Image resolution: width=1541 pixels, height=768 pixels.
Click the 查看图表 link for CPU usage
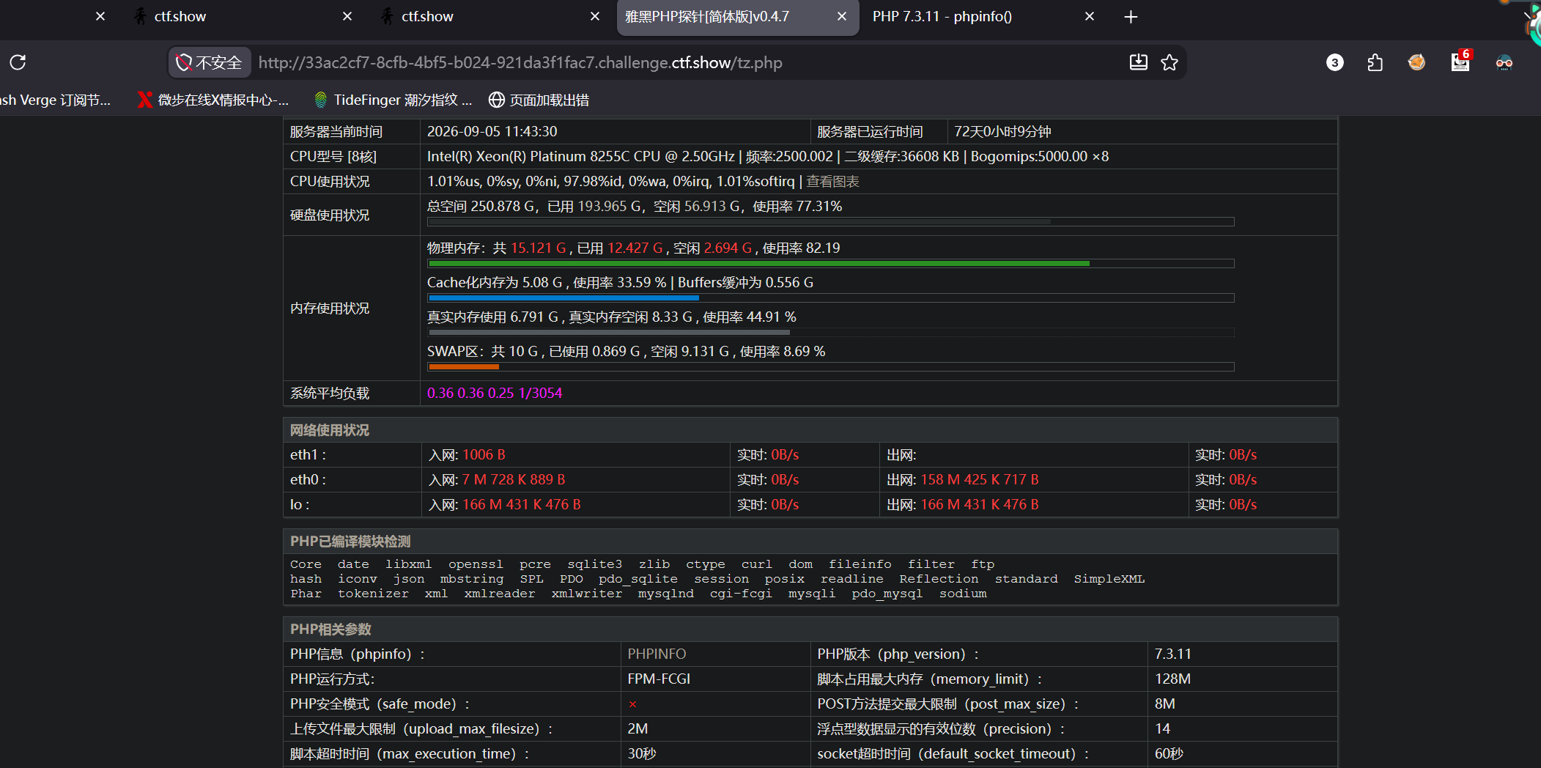tap(832, 181)
